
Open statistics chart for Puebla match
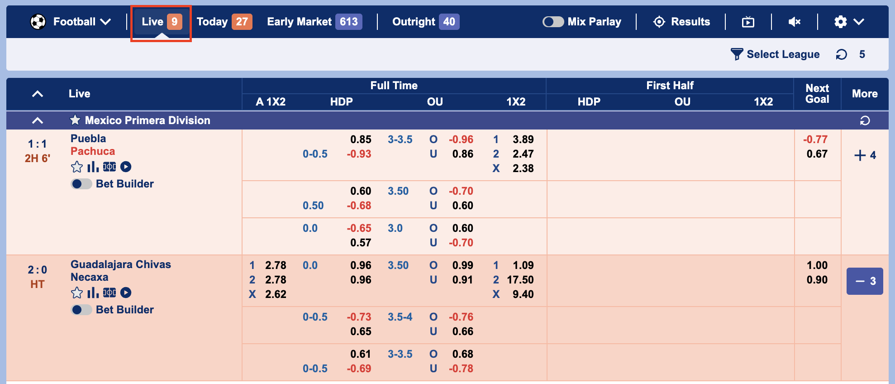pos(93,167)
